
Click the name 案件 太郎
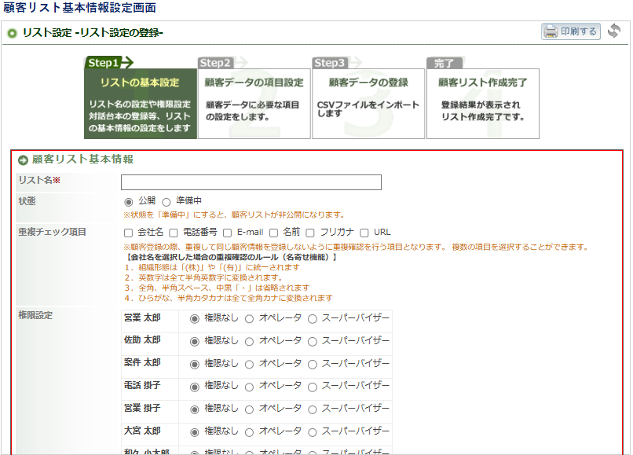click(x=142, y=362)
